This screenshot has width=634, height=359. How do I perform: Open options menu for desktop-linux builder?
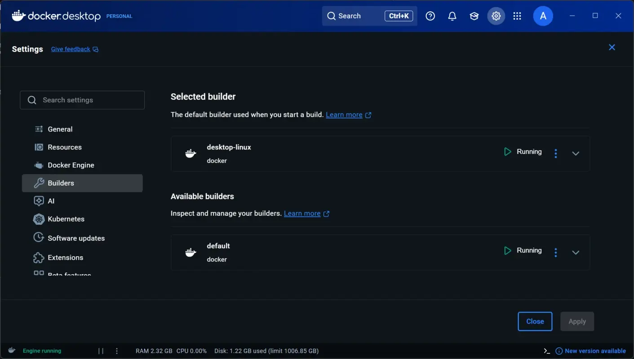coord(556,153)
